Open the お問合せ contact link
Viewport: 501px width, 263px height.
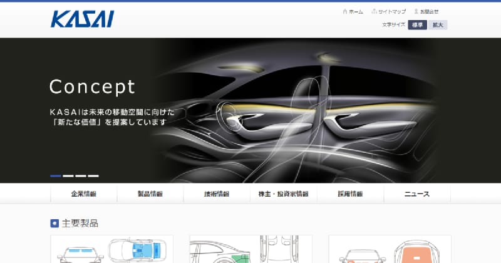429,11
